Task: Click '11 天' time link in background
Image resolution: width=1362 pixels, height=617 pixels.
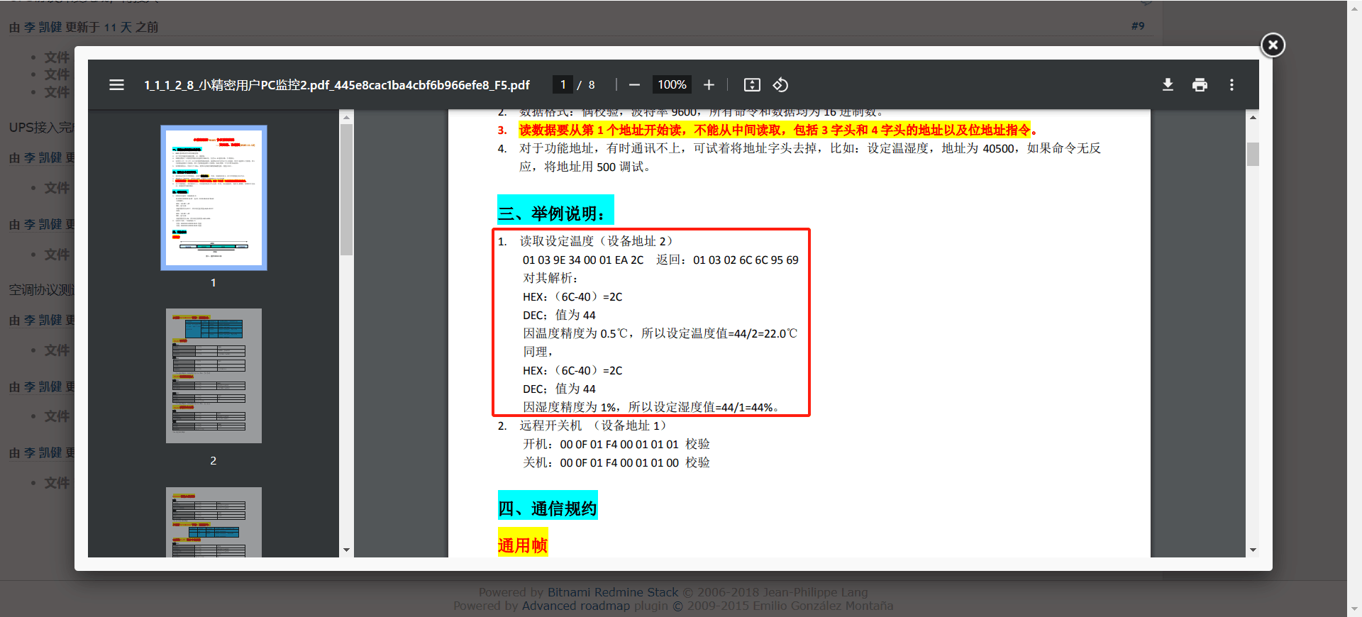Action: (118, 27)
